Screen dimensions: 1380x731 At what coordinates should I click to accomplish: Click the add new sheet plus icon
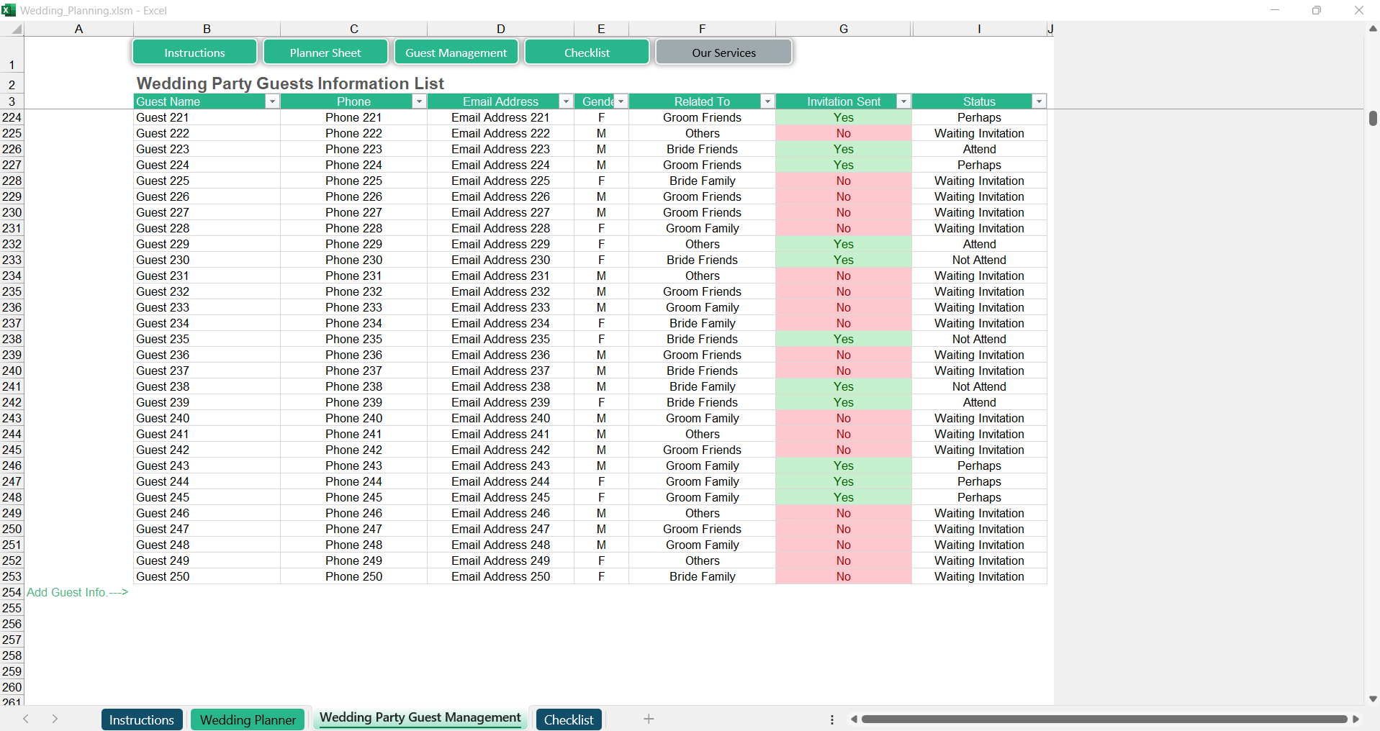point(648,719)
